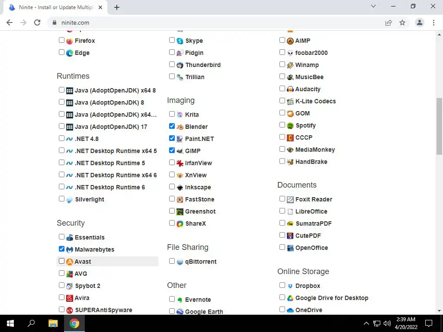Click the Silverlight icon
Screen dimensions: 443x332
[70, 200]
